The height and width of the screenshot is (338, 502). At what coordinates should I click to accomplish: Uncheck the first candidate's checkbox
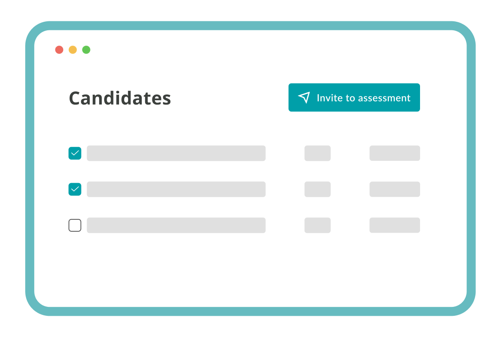click(x=75, y=153)
